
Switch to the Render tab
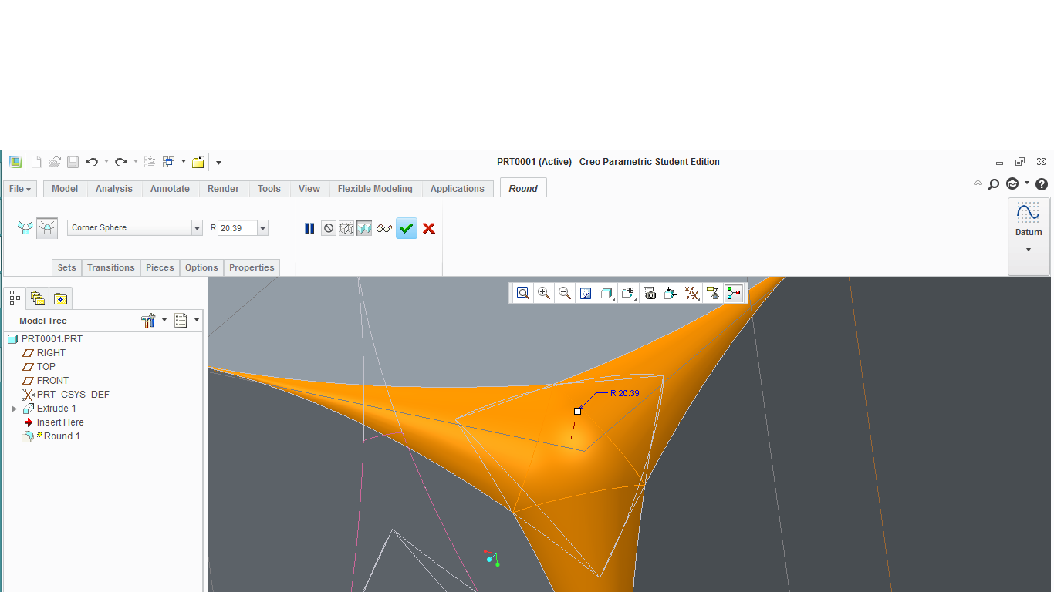(x=223, y=189)
